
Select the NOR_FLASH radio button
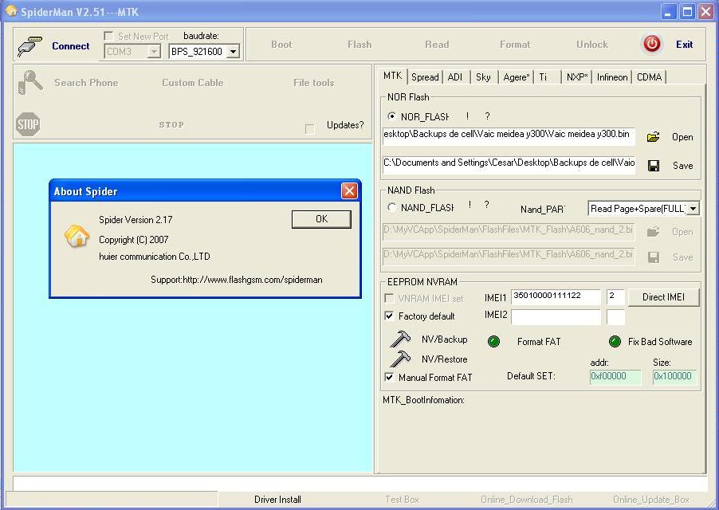pyautogui.click(x=391, y=116)
